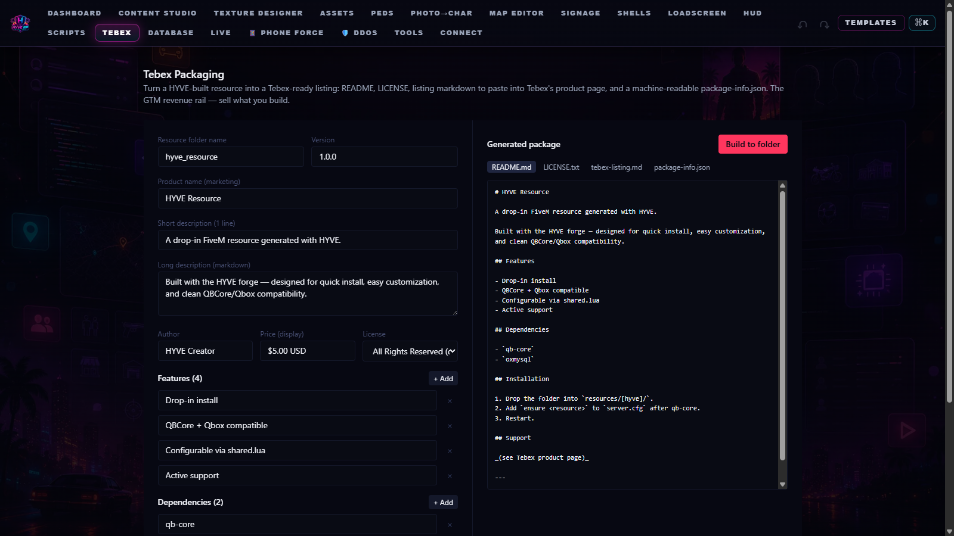Focus the Long description textarea
This screenshot has width=954, height=536.
click(x=308, y=294)
